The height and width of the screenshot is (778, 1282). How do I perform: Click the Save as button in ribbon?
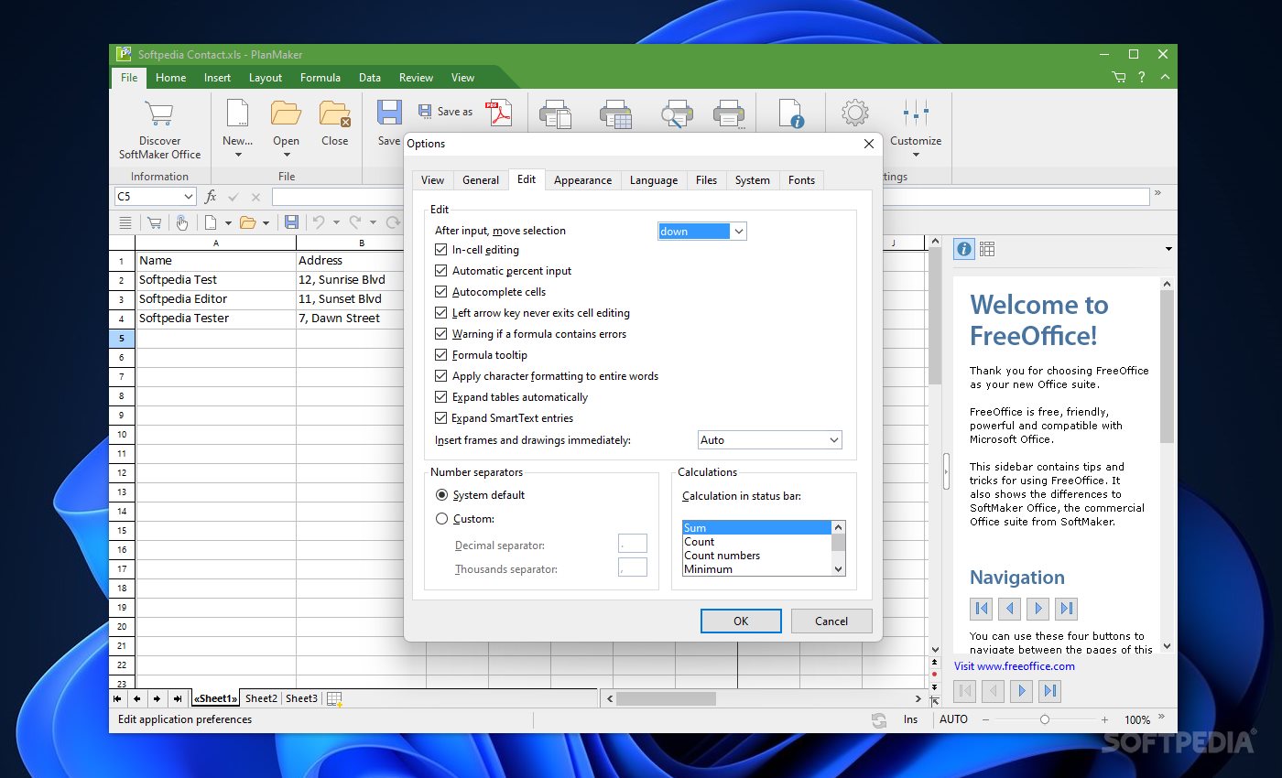pyautogui.click(x=446, y=112)
